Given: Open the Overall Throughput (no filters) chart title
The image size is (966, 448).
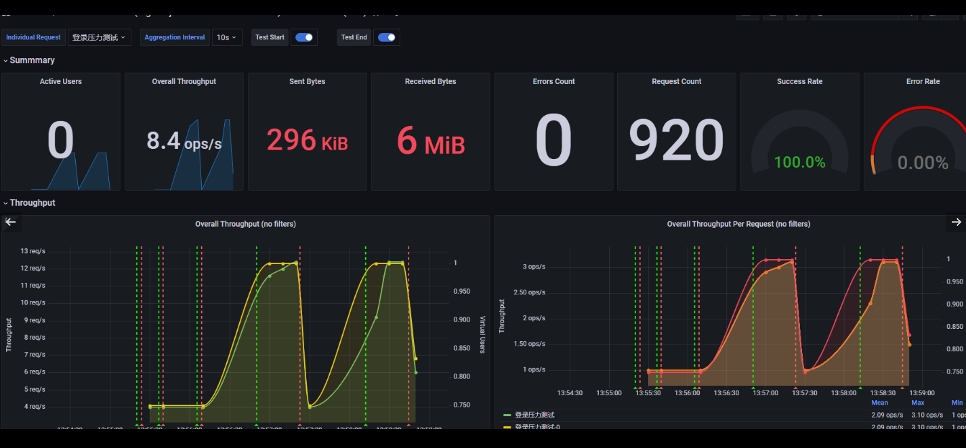Looking at the screenshot, I should pos(246,224).
